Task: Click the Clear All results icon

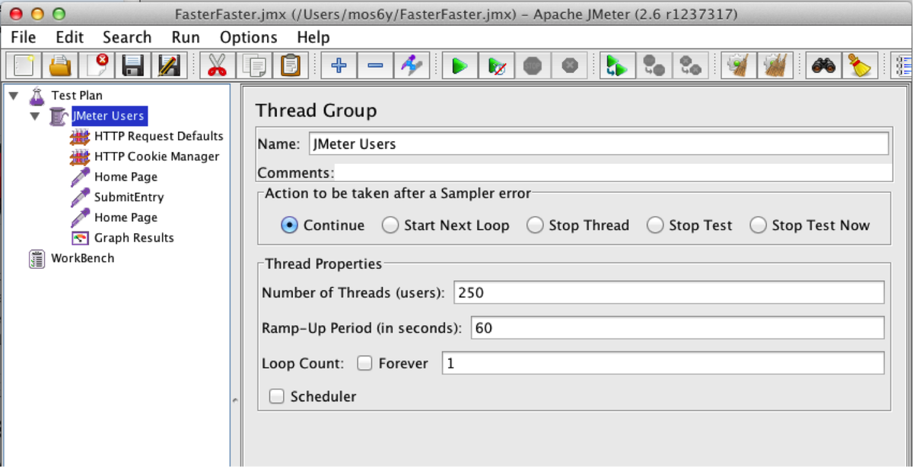Action: (775, 65)
